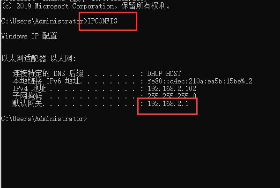This screenshot has height=188, width=280.
Task: Click the '(c)' symbol at line start
Action: [7, 6]
